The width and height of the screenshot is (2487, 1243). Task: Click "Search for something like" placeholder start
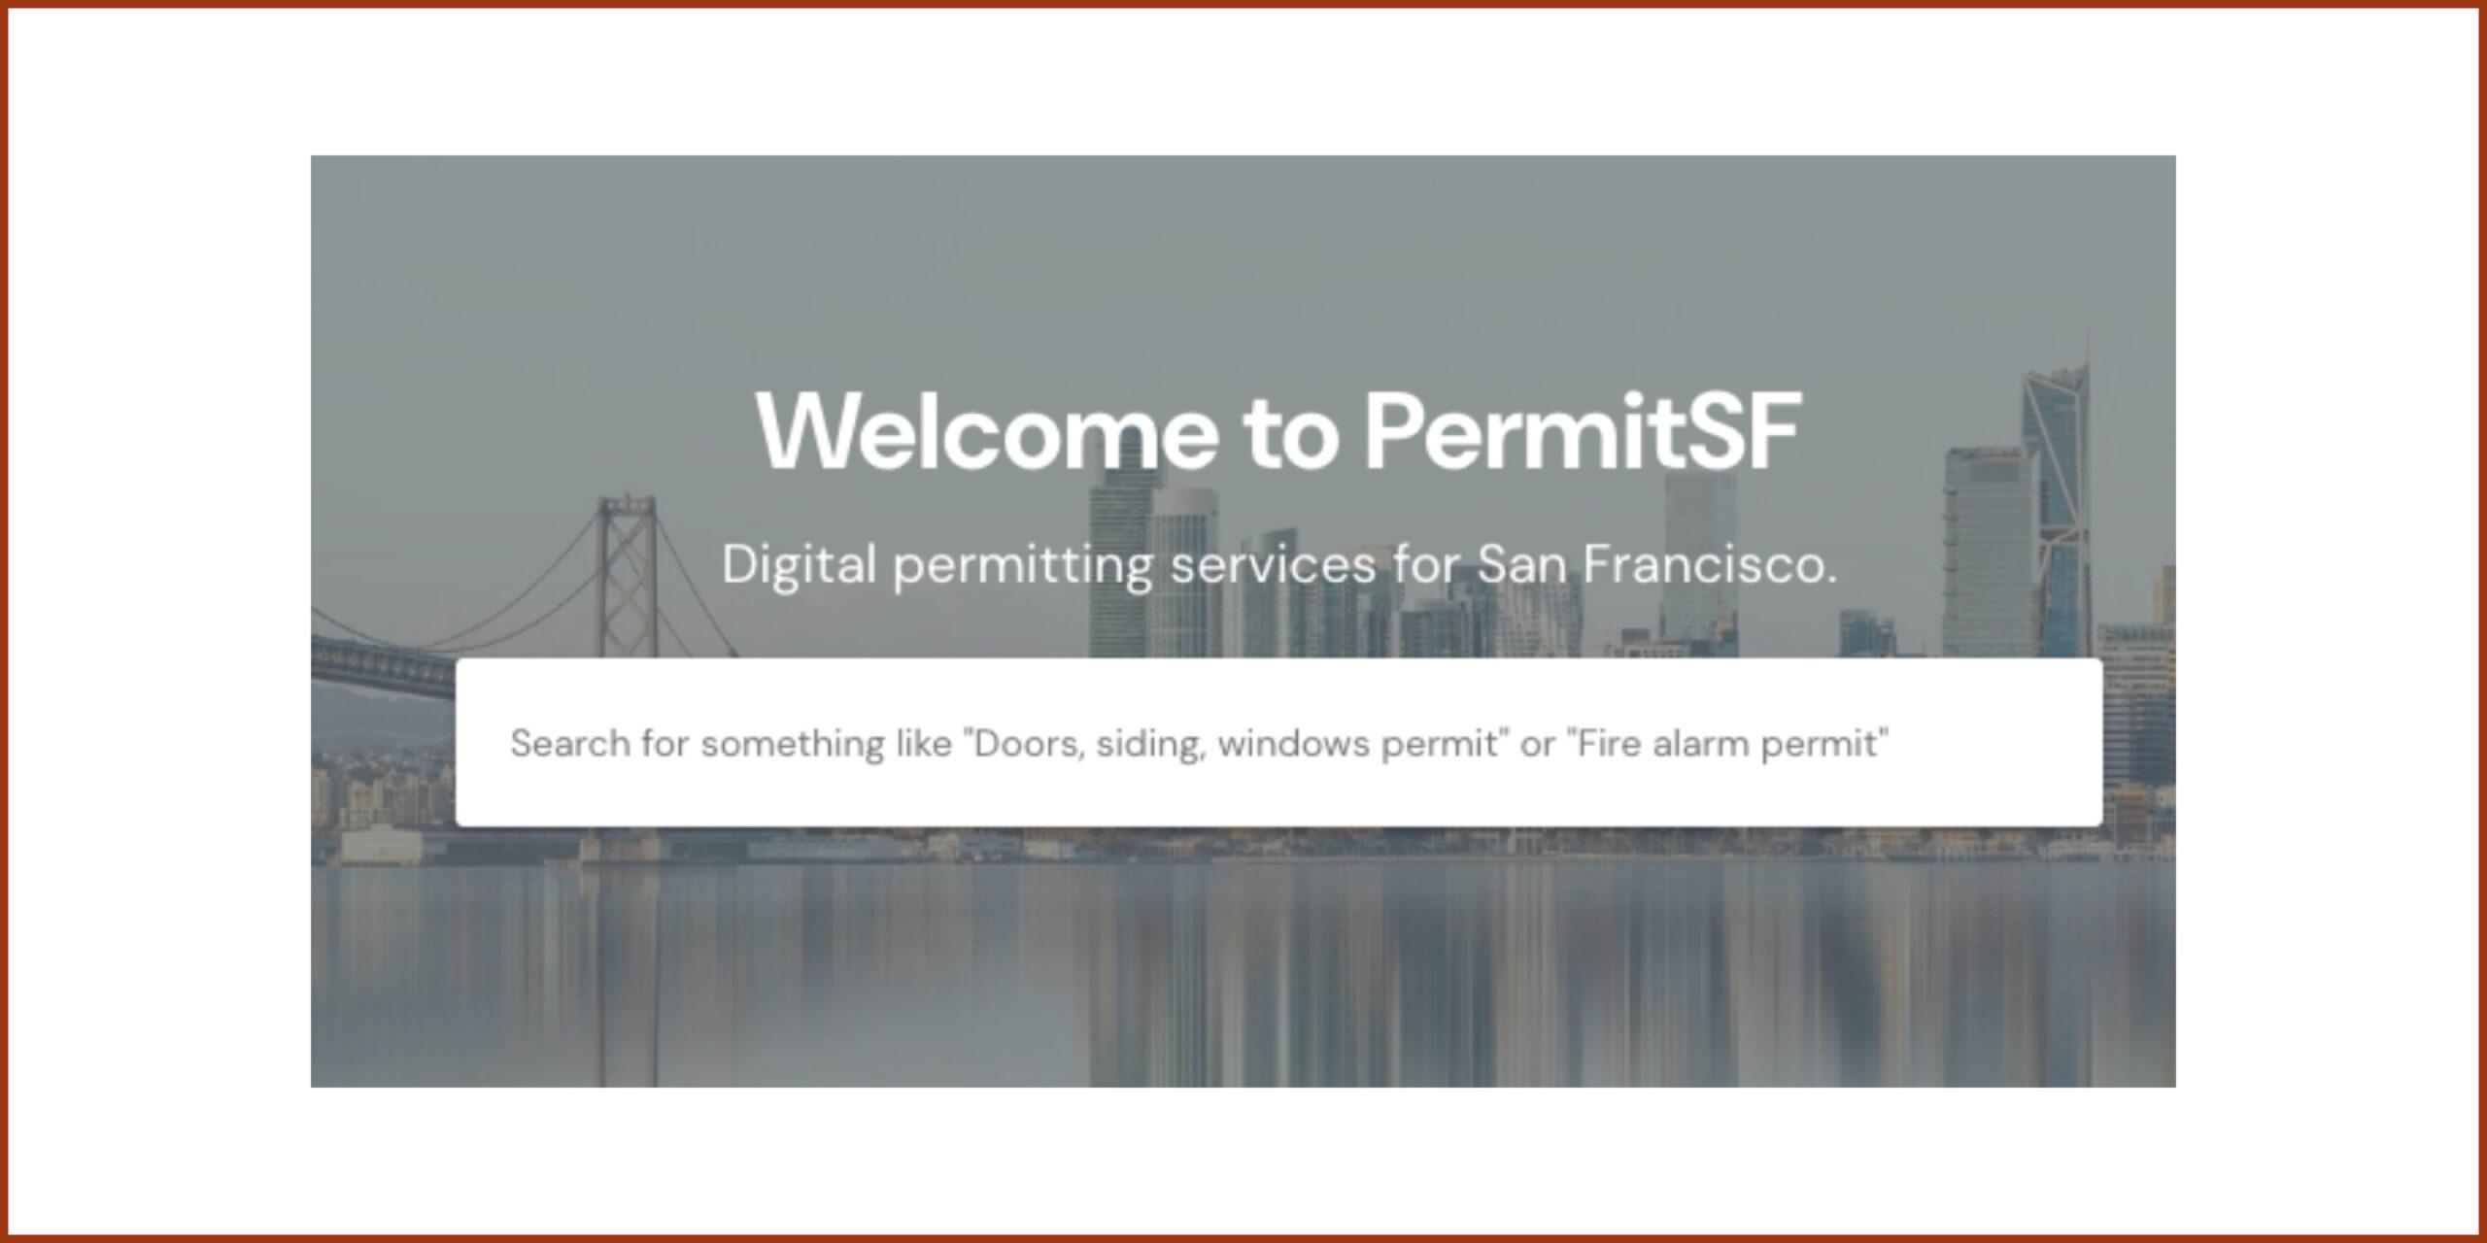click(731, 744)
